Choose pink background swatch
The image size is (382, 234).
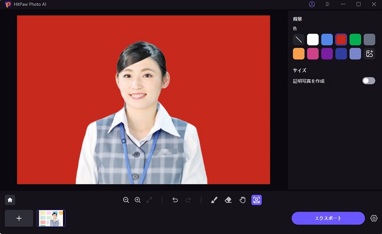tap(313, 53)
